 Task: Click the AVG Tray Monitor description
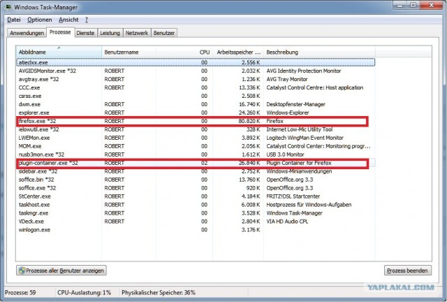pyautogui.click(x=287, y=79)
